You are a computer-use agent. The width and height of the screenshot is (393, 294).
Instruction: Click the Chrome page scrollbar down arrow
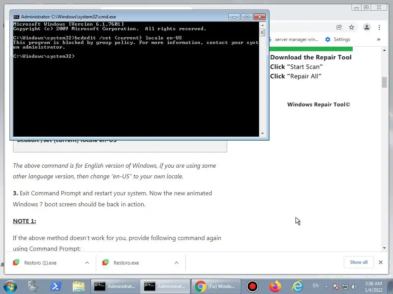tap(384, 248)
